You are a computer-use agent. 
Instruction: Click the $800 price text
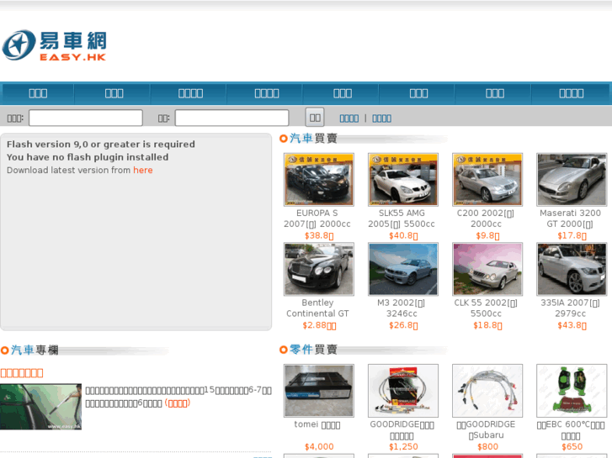[487, 447]
